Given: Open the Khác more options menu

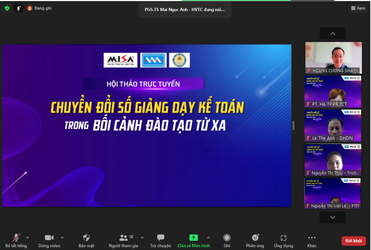Looking at the screenshot, I should (312, 240).
